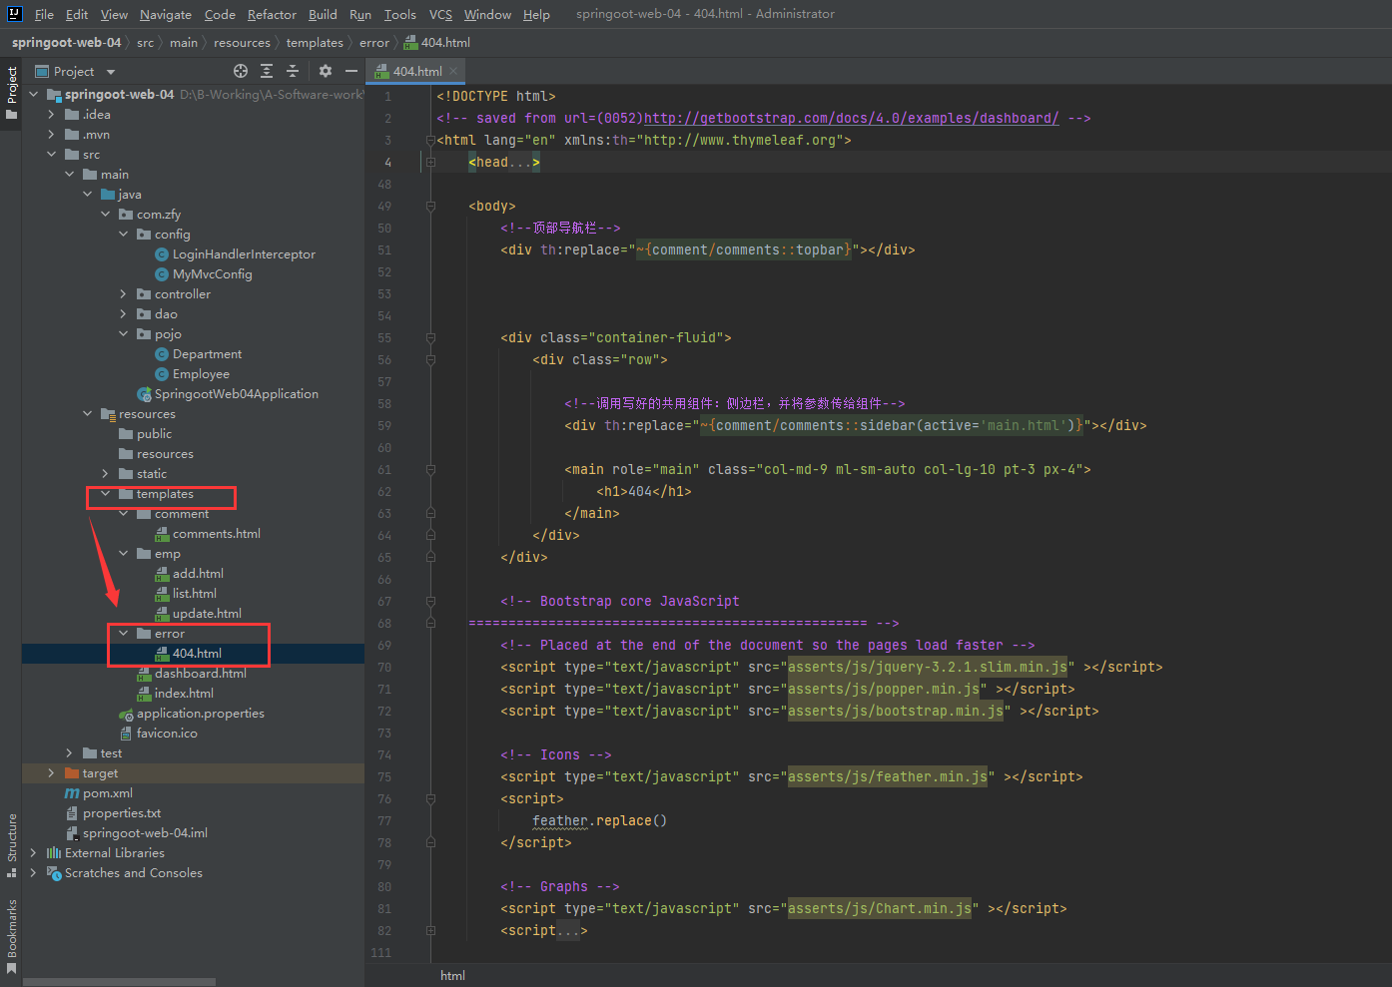Screen dimensions: 1392x987
Task: Open the Project view dropdown arrow
Action: pyautogui.click(x=111, y=72)
